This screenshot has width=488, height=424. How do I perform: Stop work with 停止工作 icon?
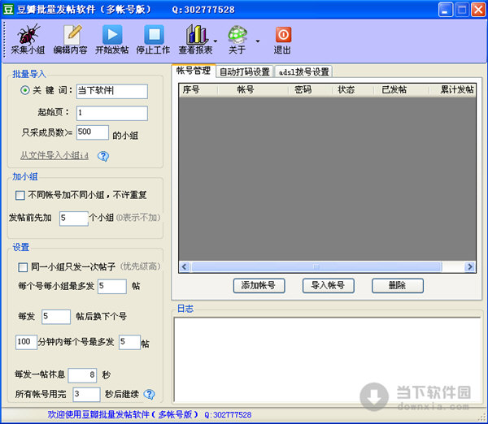pyautogui.click(x=154, y=34)
